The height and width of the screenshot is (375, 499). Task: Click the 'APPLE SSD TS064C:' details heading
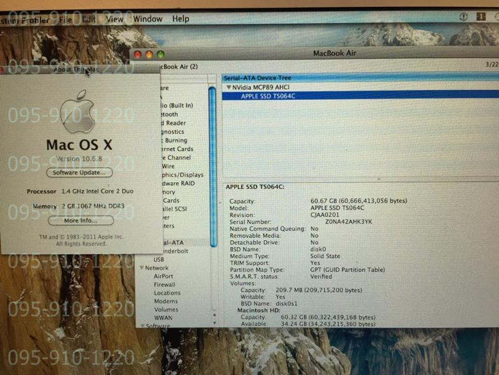point(255,187)
